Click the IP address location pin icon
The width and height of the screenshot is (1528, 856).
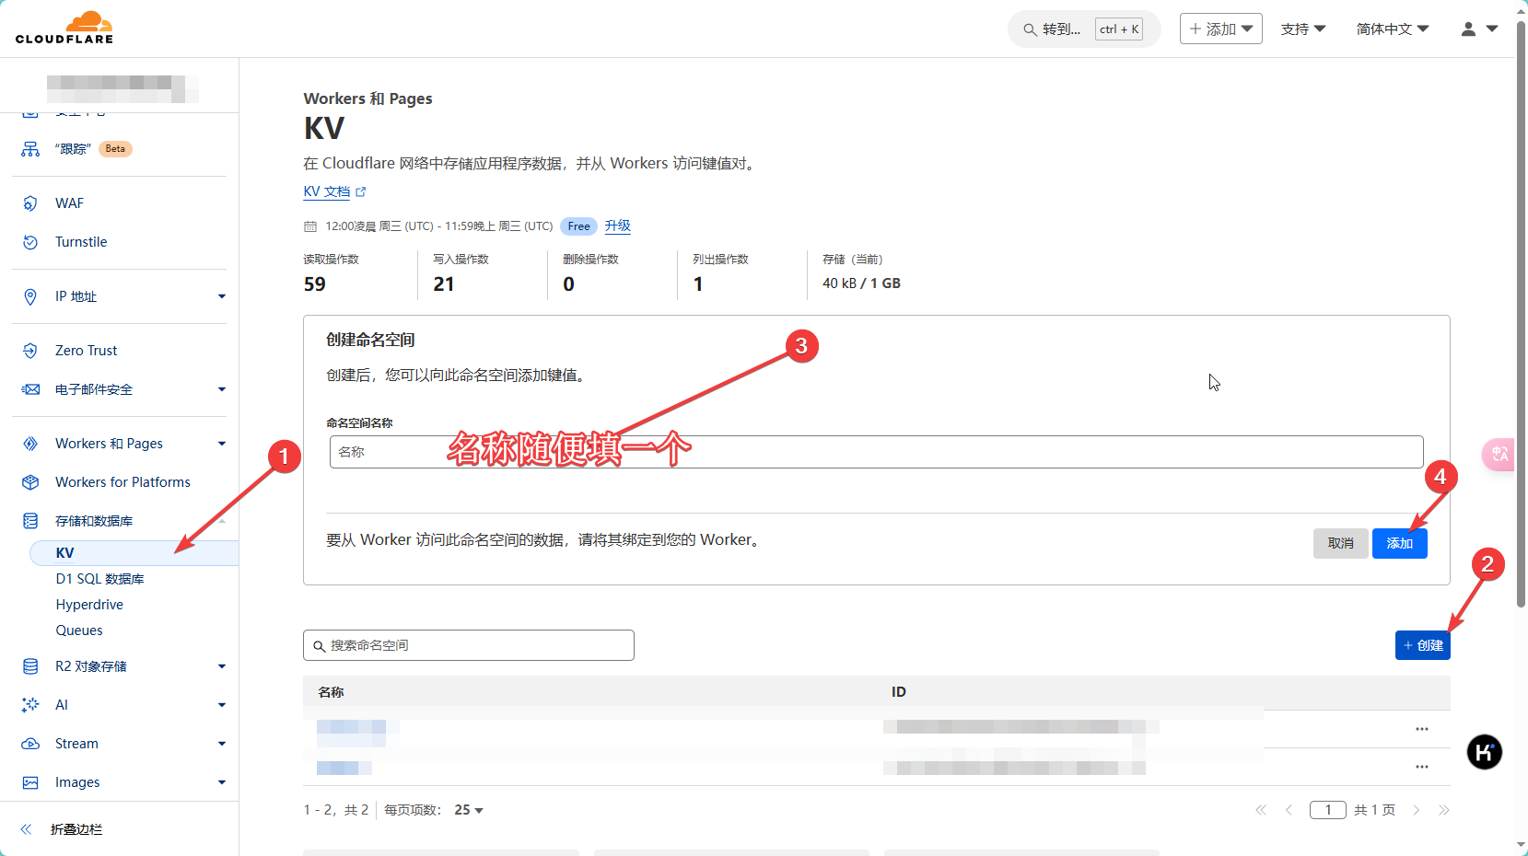(30, 296)
